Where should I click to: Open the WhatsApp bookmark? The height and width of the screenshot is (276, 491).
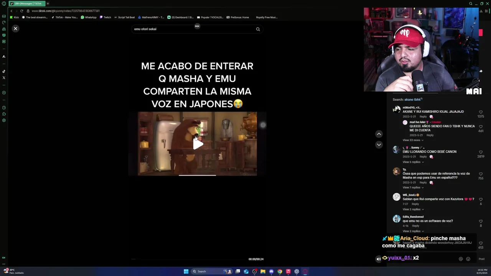click(89, 17)
